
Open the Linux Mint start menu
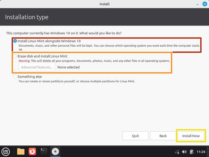(6, 152)
